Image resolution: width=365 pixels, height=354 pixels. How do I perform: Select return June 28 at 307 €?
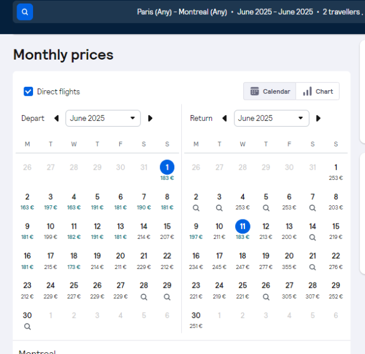[312, 290]
